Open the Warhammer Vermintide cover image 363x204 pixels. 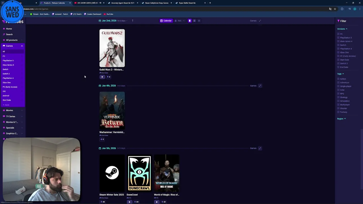(112, 110)
